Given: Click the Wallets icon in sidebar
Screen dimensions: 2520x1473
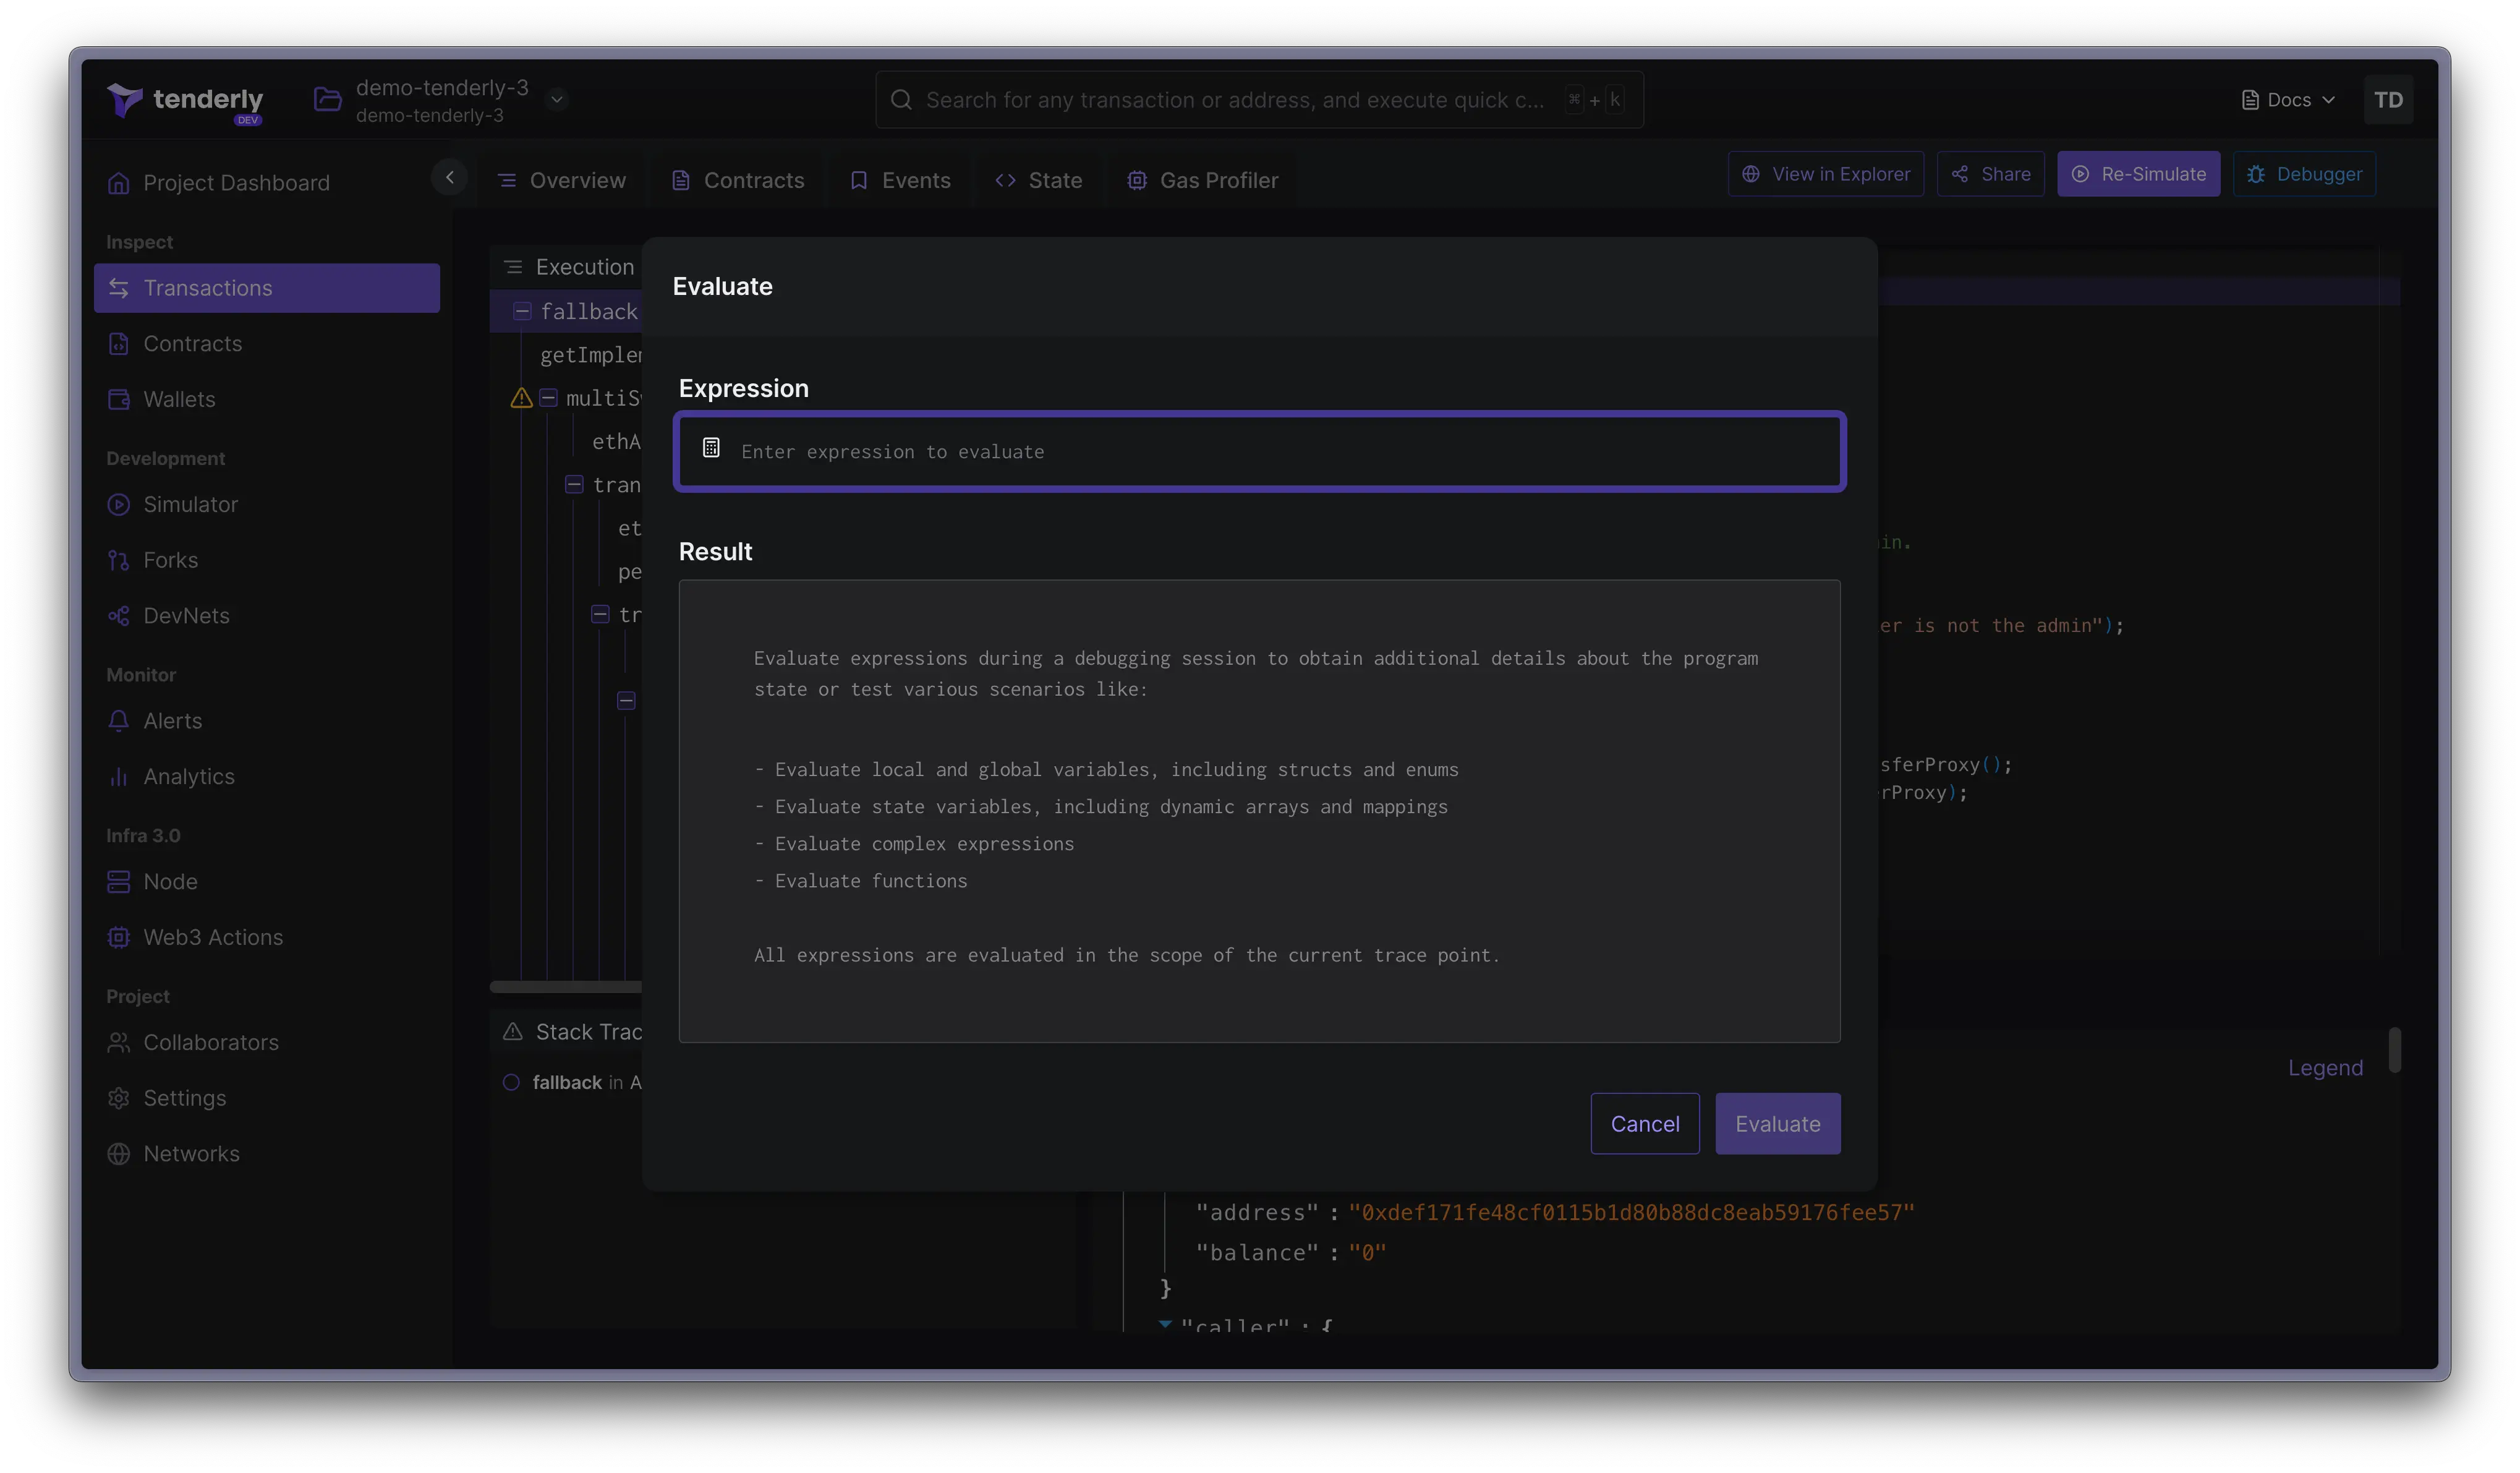Looking at the screenshot, I should pos(119,399).
